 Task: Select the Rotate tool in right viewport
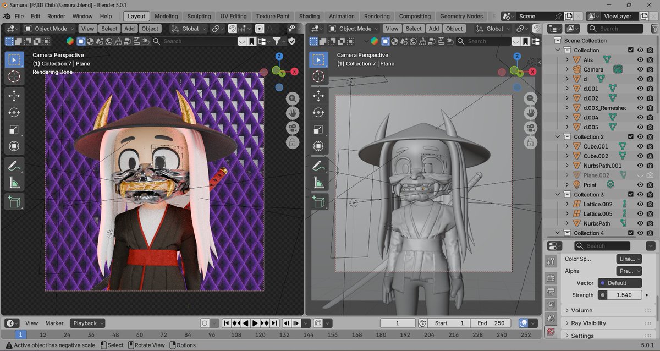(x=318, y=113)
